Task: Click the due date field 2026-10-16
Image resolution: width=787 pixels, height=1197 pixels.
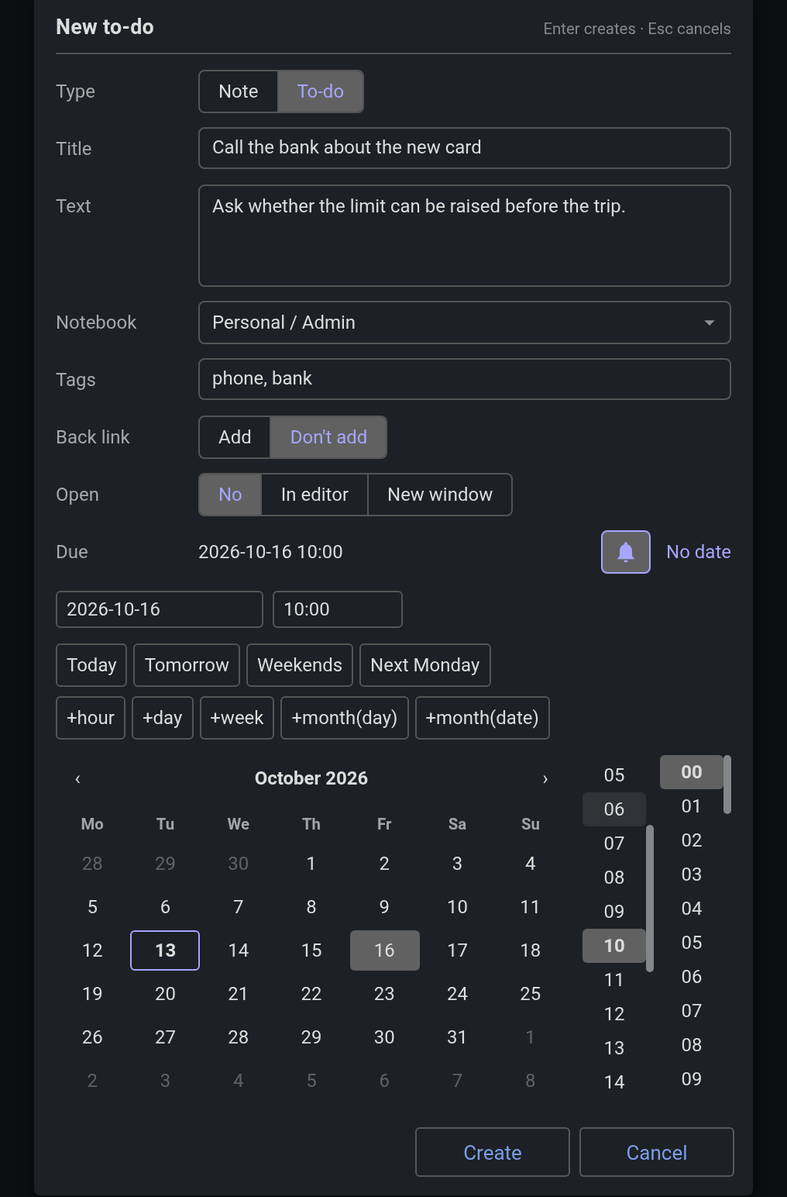Action: point(160,609)
